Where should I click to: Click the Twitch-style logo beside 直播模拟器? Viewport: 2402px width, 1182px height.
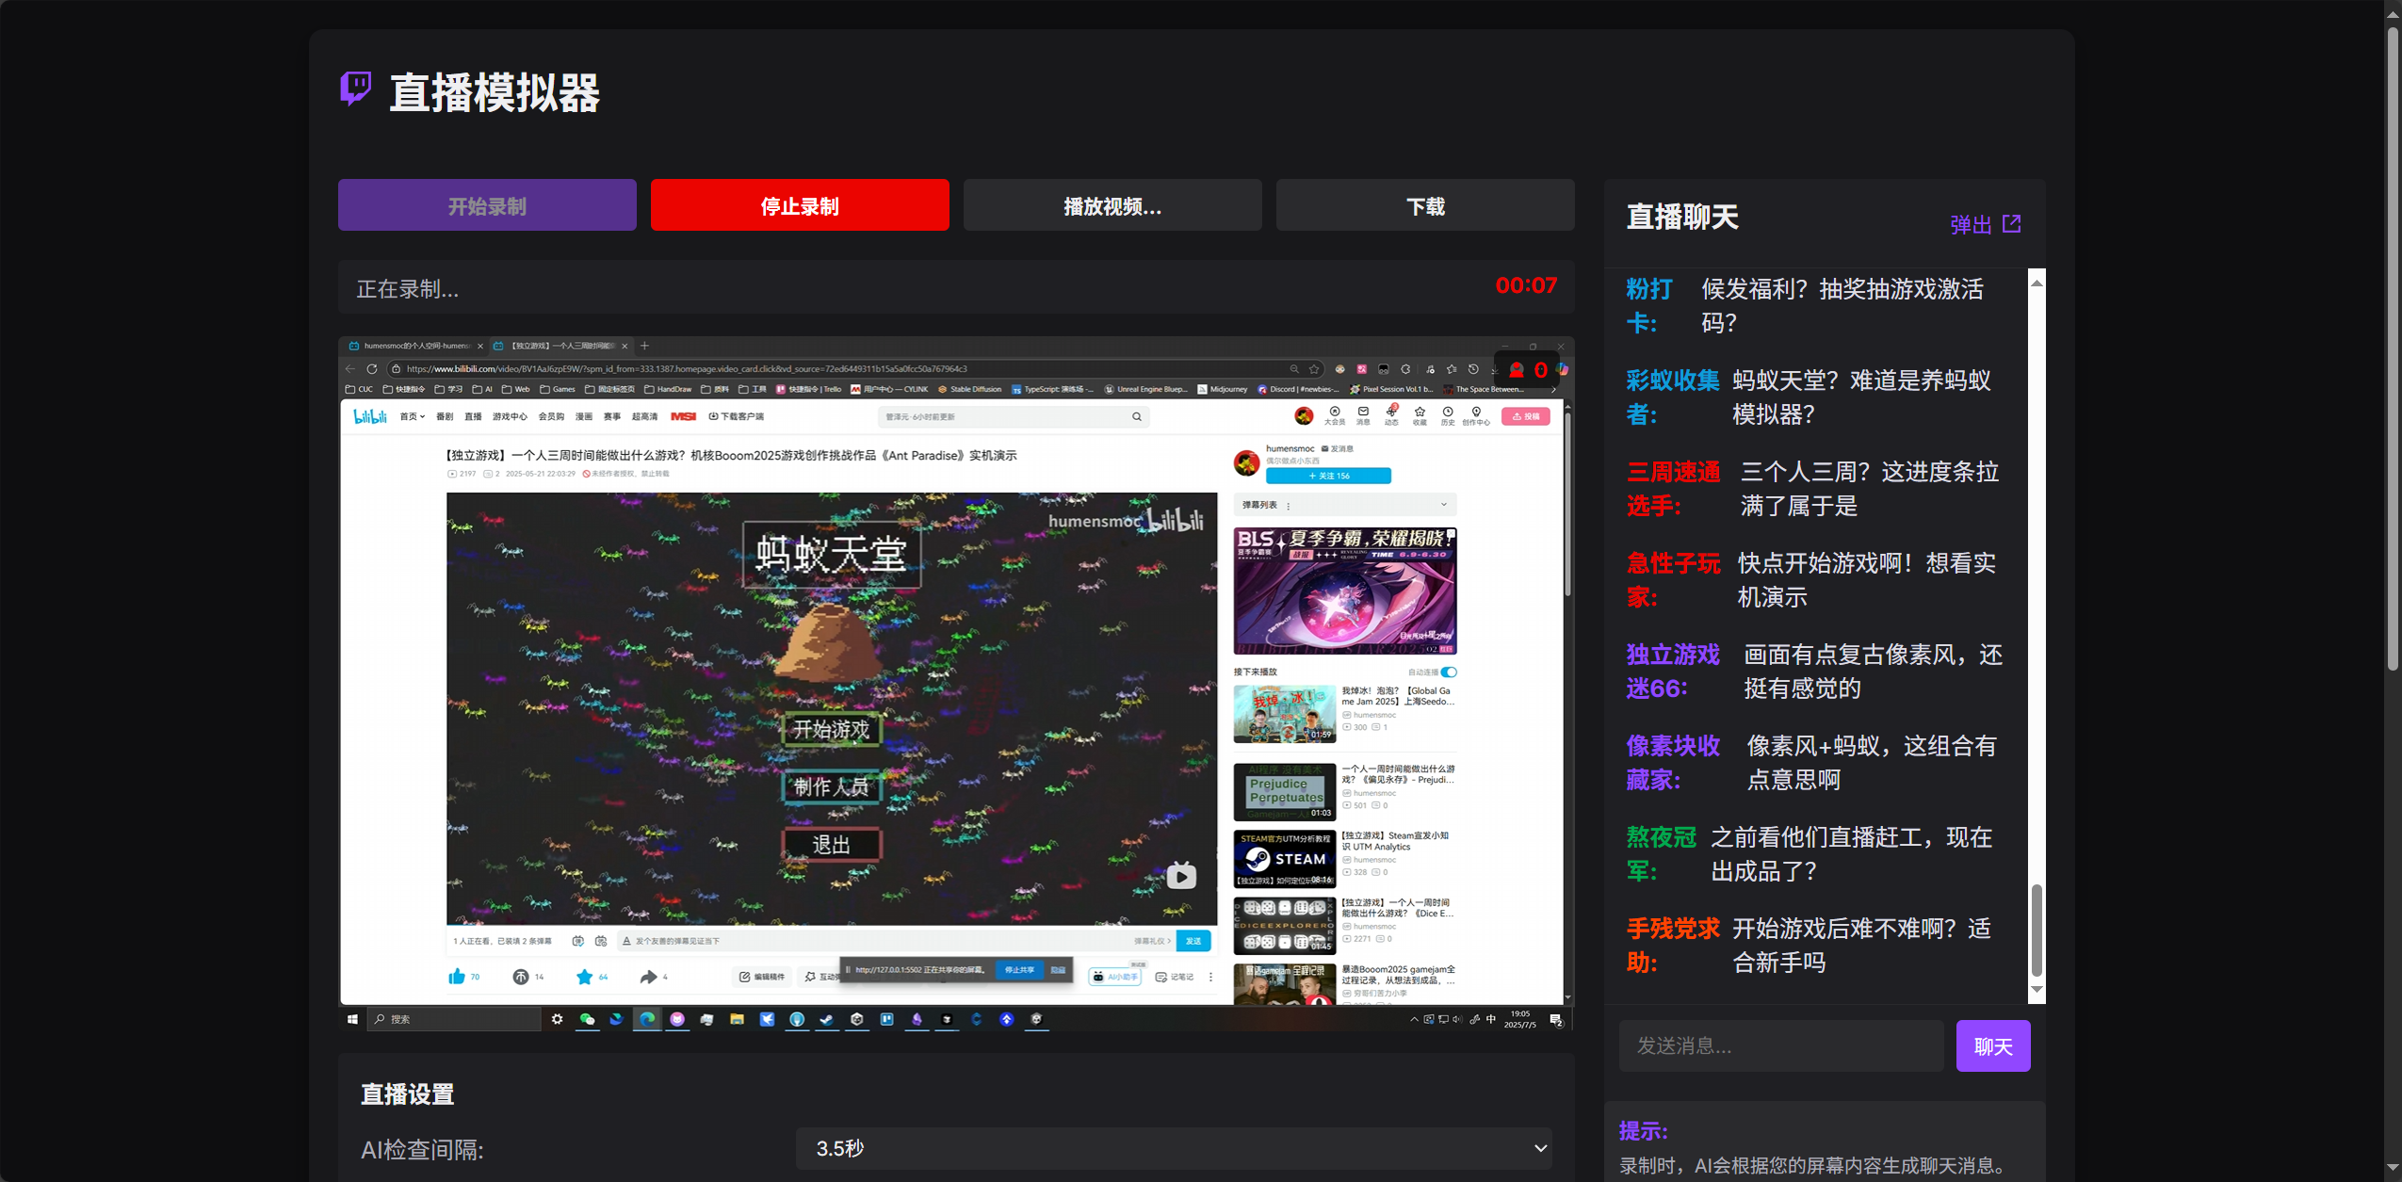pyautogui.click(x=355, y=89)
